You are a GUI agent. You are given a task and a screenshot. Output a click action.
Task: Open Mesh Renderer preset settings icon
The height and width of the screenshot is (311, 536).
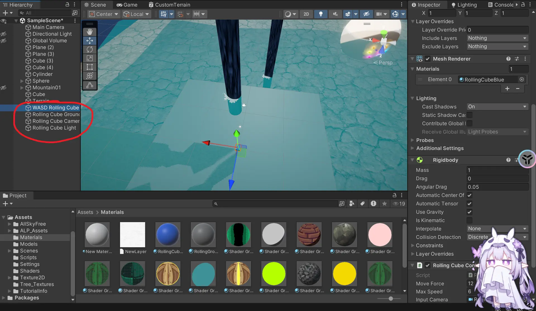517,59
